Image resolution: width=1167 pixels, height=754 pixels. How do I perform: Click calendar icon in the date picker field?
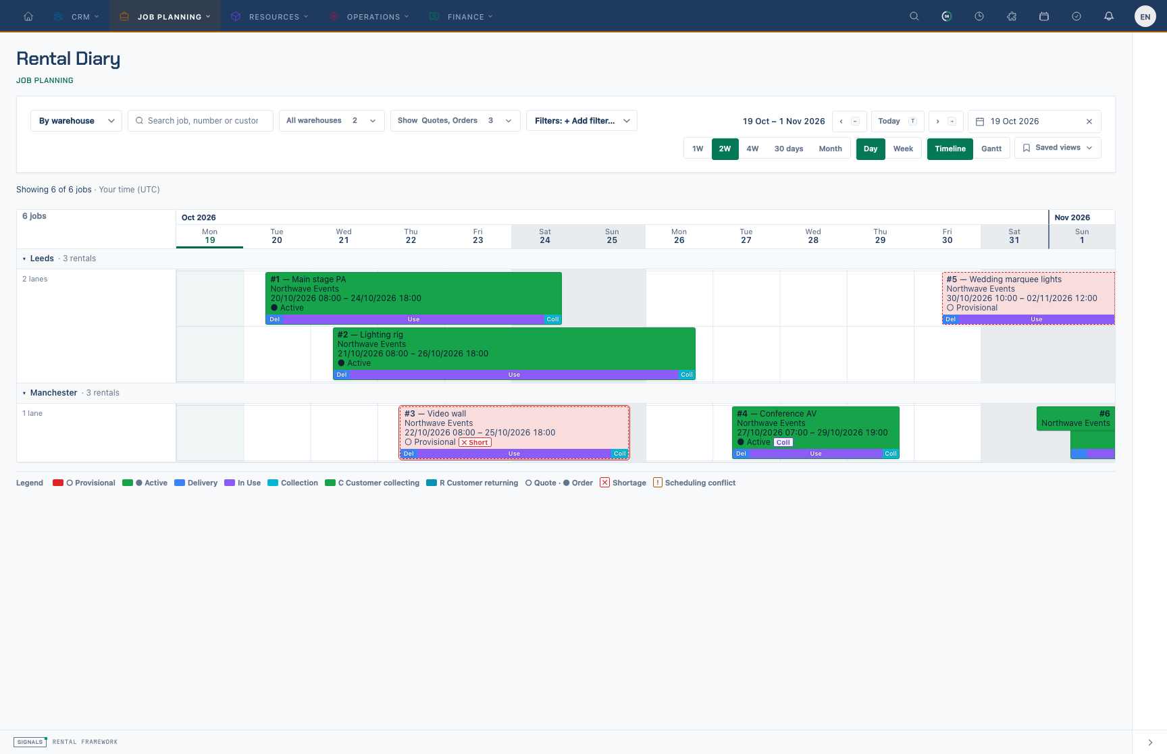[980, 122]
